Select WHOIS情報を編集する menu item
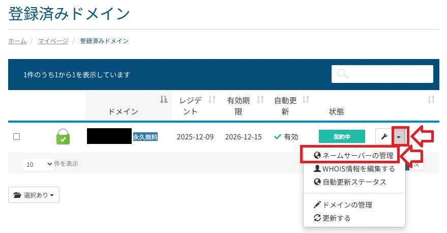This screenshot has width=447, height=233. [354, 169]
